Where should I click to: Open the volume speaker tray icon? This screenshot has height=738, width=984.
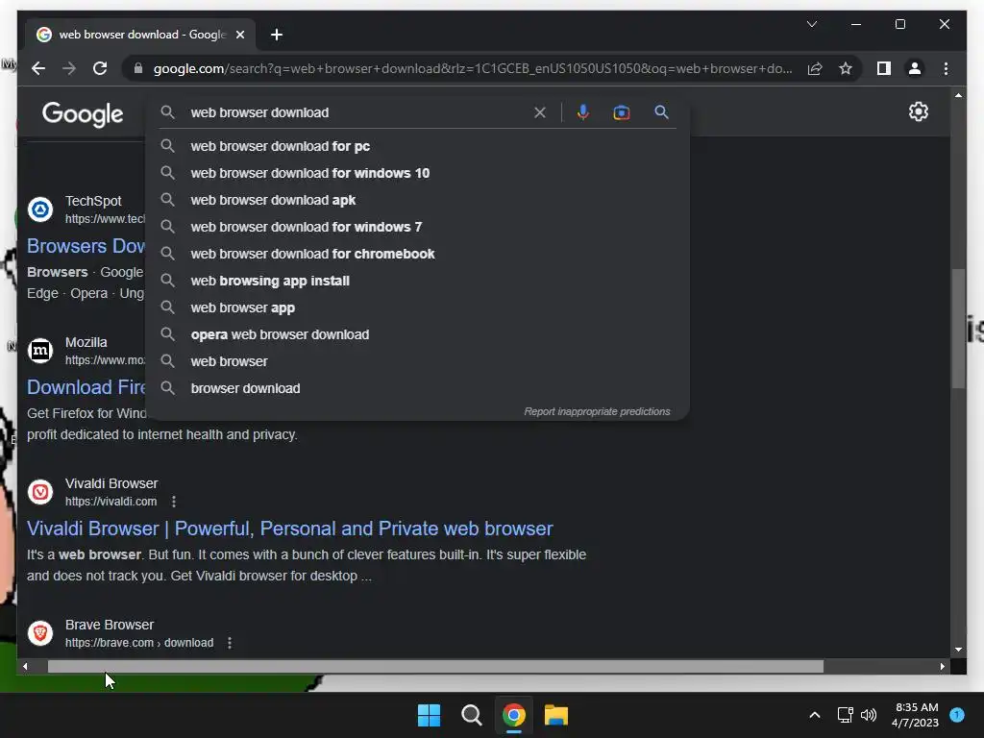point(869,715)
